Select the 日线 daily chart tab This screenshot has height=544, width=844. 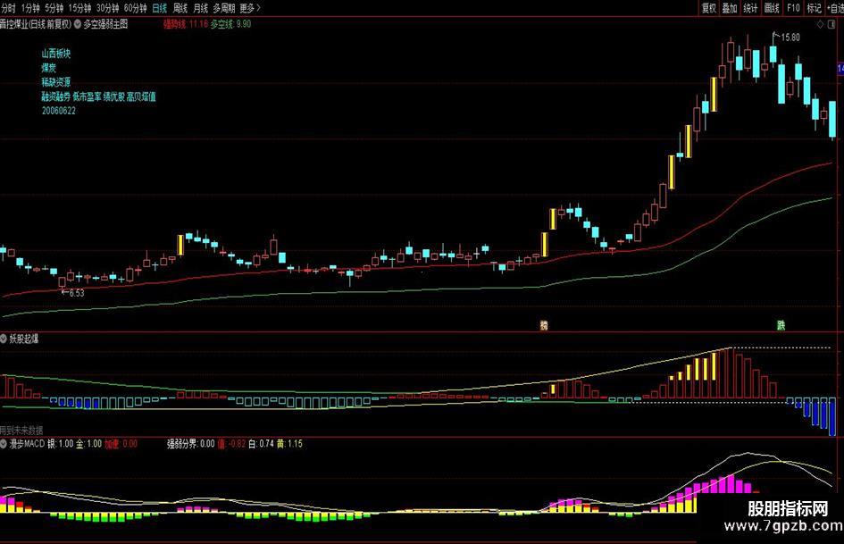coord(159,8)
